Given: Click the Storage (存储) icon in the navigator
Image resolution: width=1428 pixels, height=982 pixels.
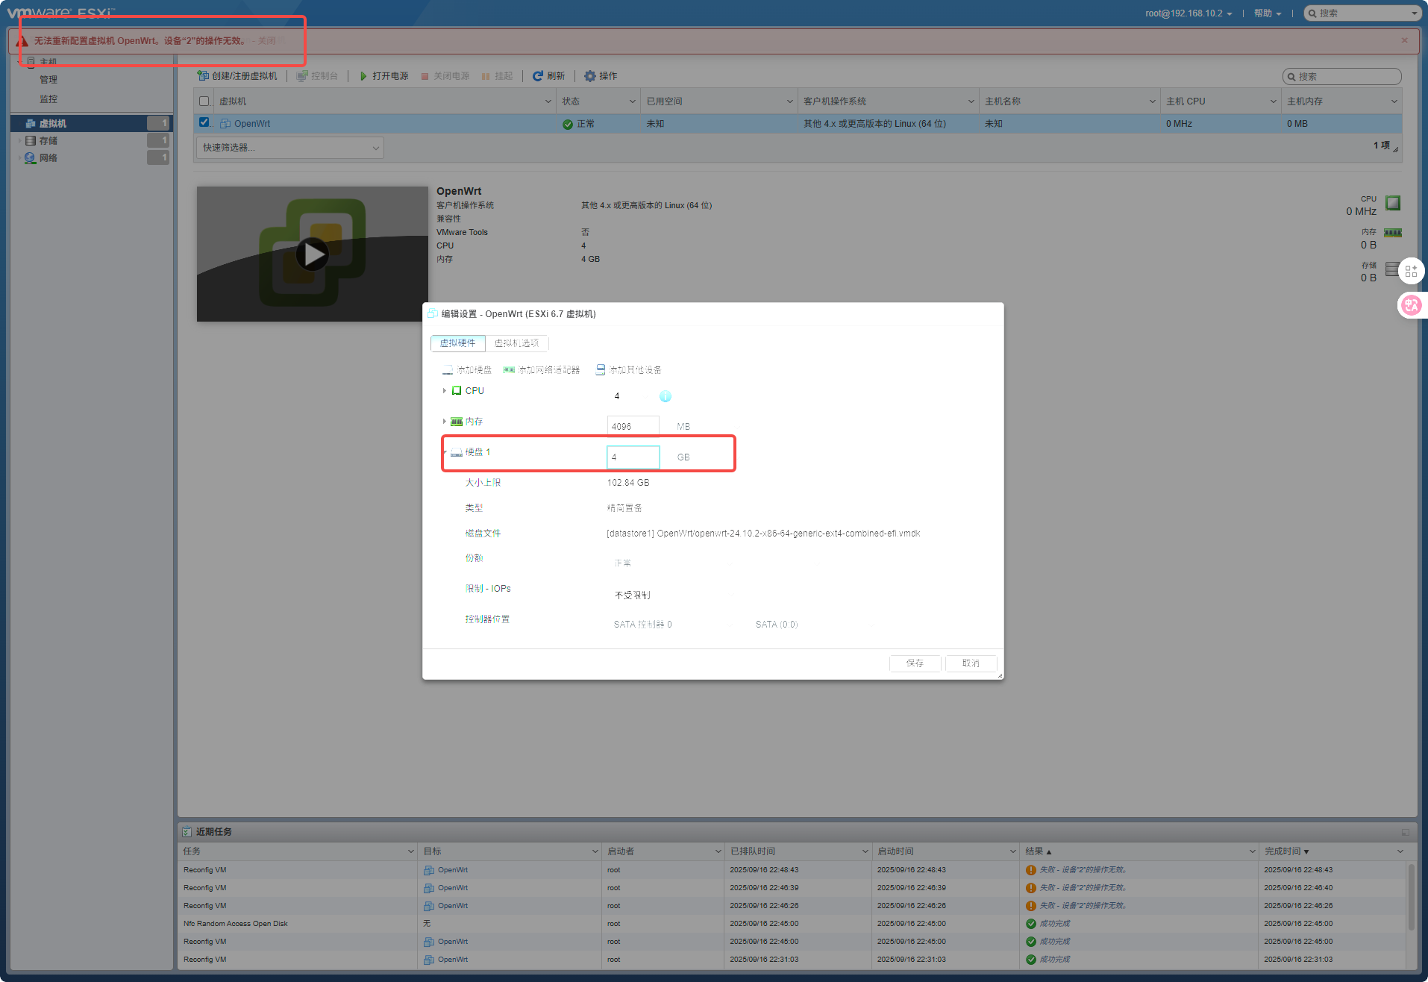Looking at the screenshot, I should 31,141.
